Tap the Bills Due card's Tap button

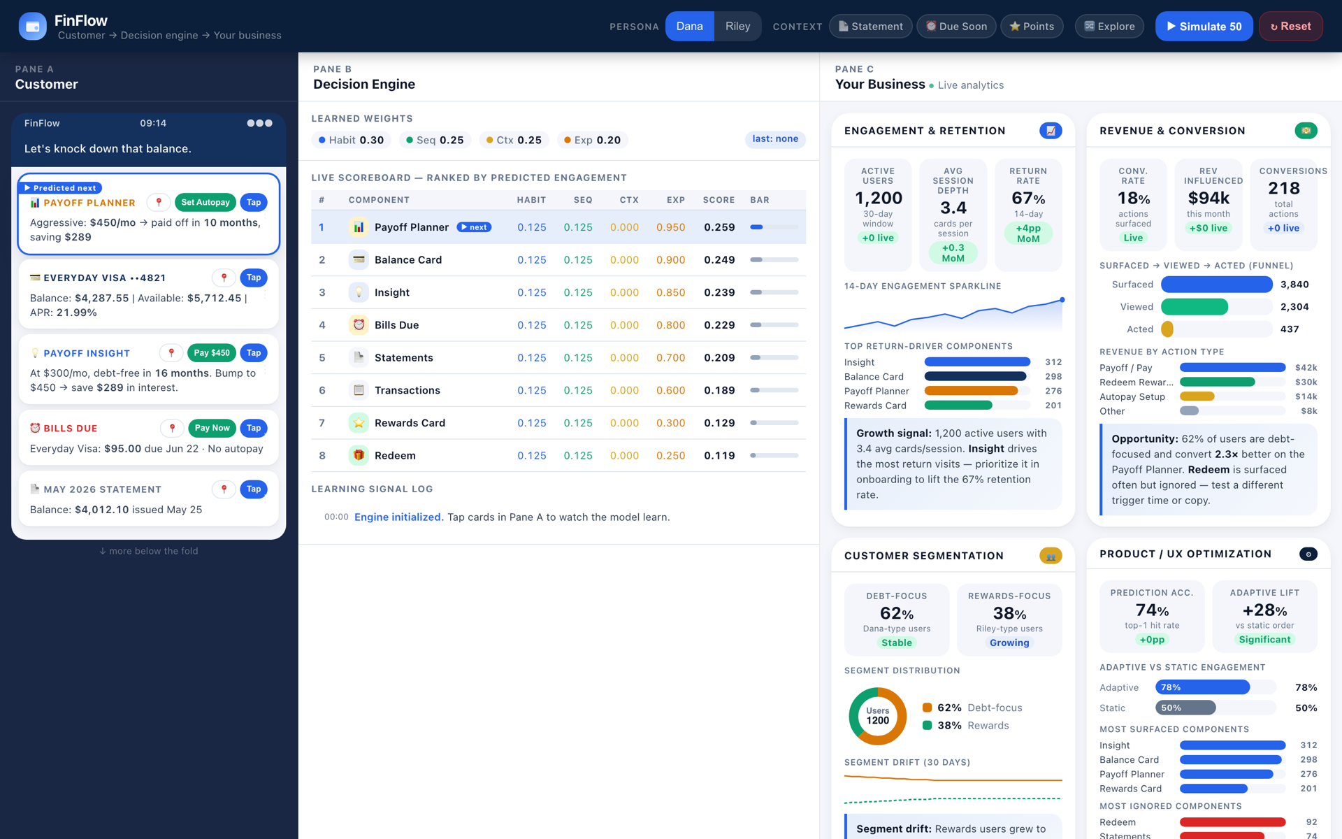[x=254, y=428]
